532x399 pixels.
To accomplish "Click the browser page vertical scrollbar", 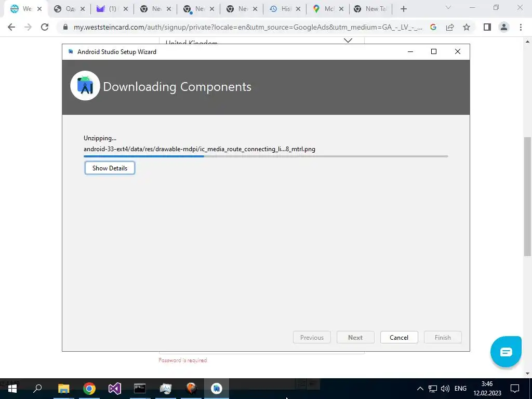I will pos(527,196).
